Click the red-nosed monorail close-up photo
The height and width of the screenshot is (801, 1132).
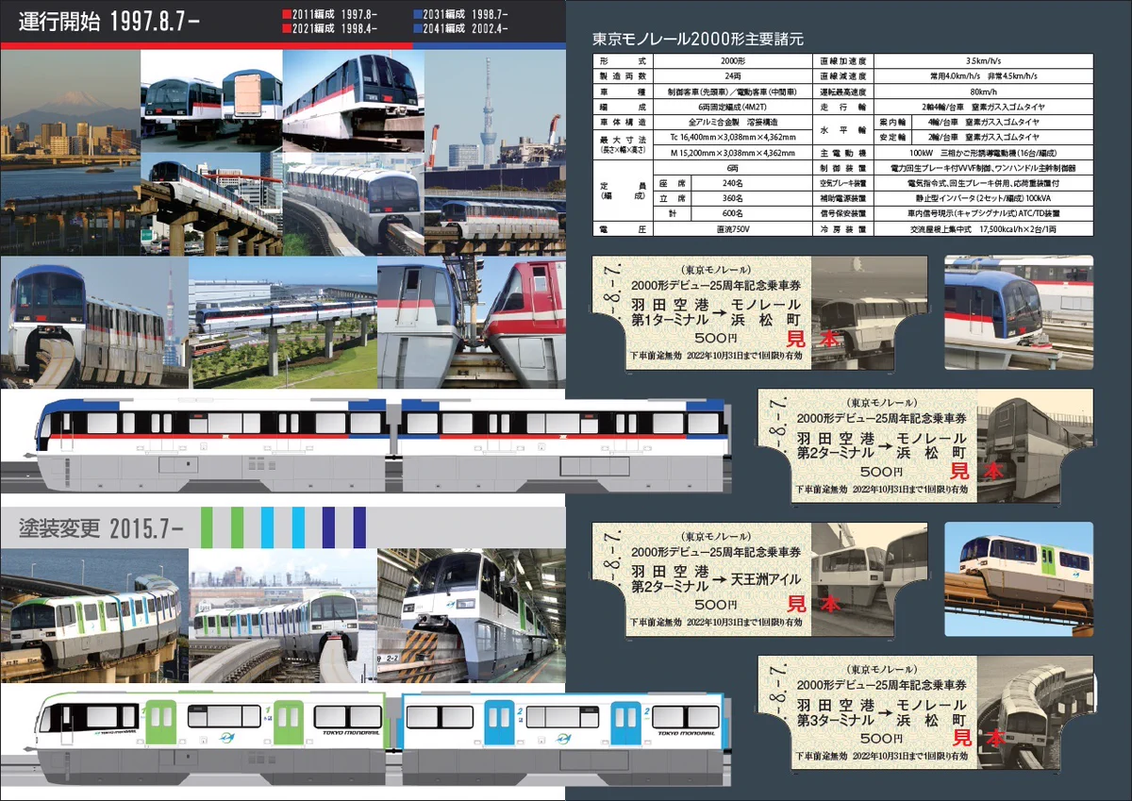(x=472, y=322)
